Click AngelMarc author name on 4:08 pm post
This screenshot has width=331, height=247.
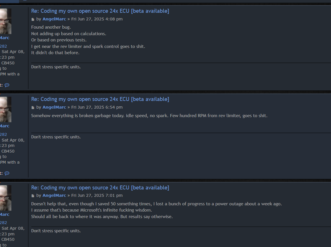(54, 19)
